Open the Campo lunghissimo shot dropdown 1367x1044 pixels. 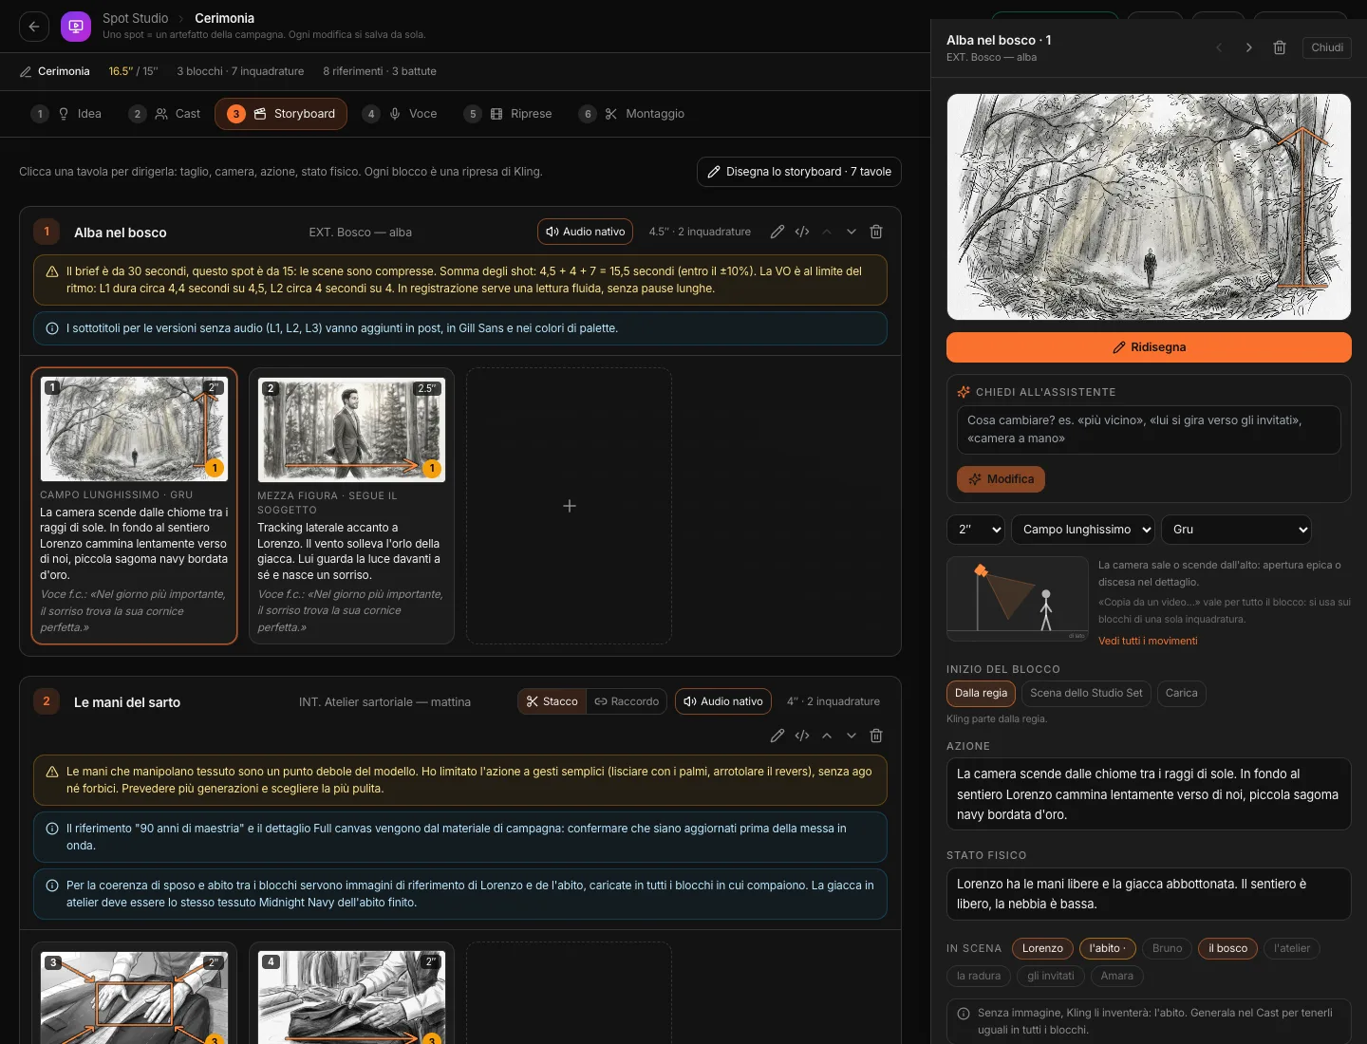coord(1083,530)
